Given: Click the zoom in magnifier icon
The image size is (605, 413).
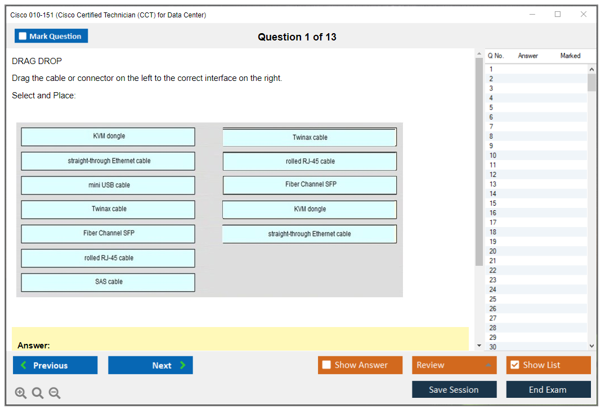Looking at the screenshot, I should pos(21,393).
